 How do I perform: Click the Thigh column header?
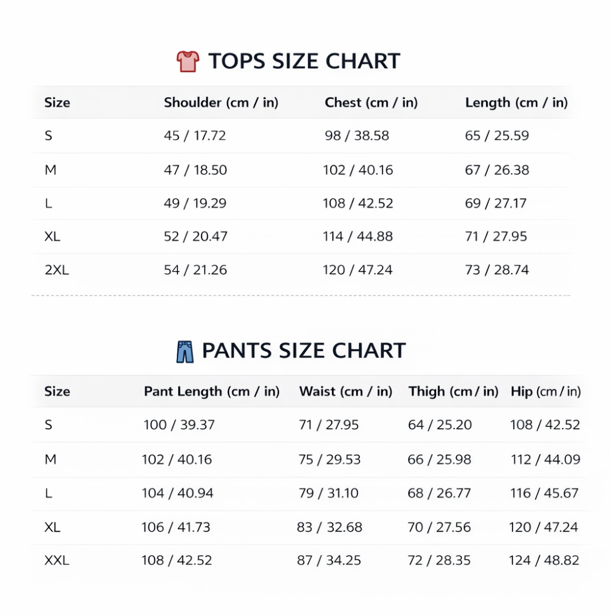coord(453,392)
